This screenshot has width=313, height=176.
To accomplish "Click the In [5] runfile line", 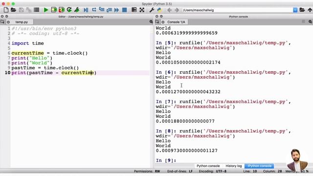I will [x=224, y=43].
